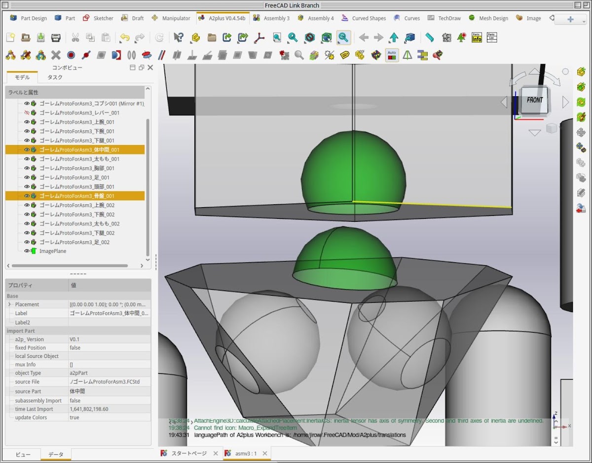Click the What's This help cursor icon
Viewport: 592px width, 463px height.
179,37
